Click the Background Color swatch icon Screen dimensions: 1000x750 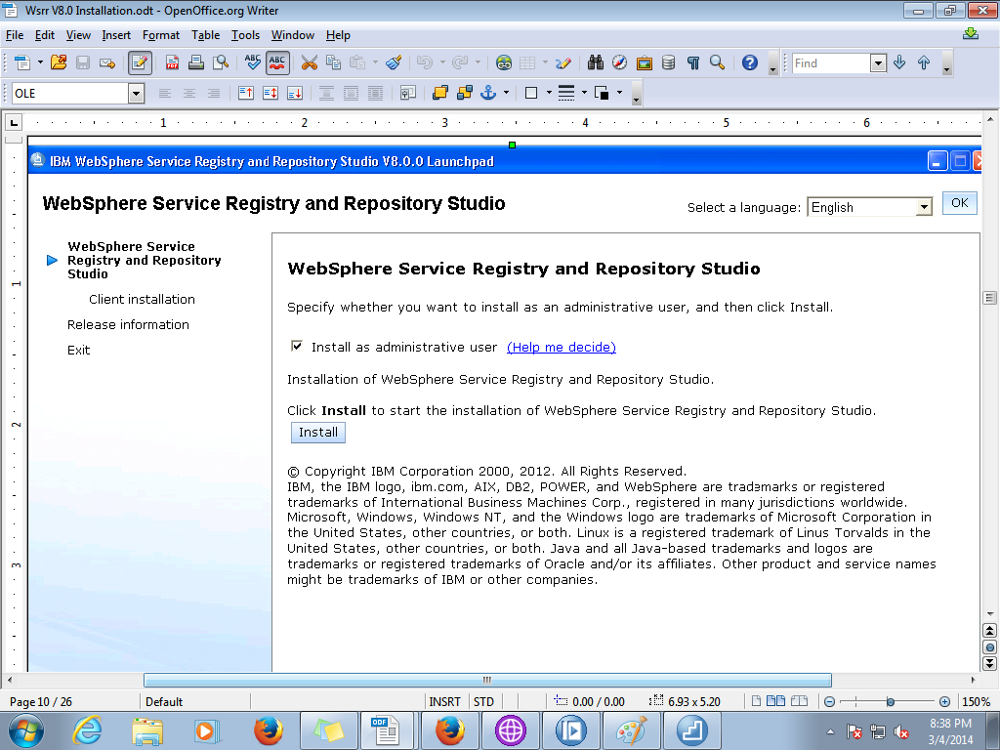pos(602,93)
